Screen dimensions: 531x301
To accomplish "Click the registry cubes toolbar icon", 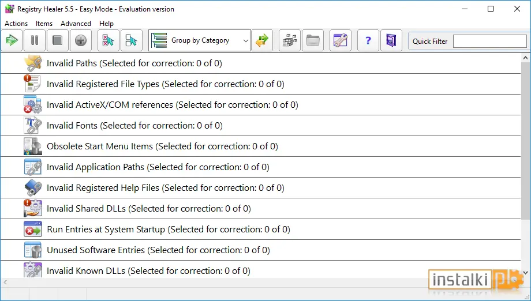I will click(x=290, y=40).
